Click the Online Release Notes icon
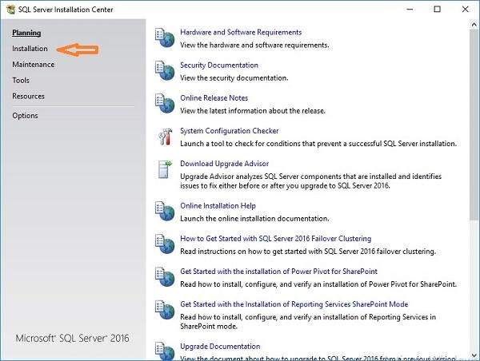480x361 pixels. click(x=165, y=104)
